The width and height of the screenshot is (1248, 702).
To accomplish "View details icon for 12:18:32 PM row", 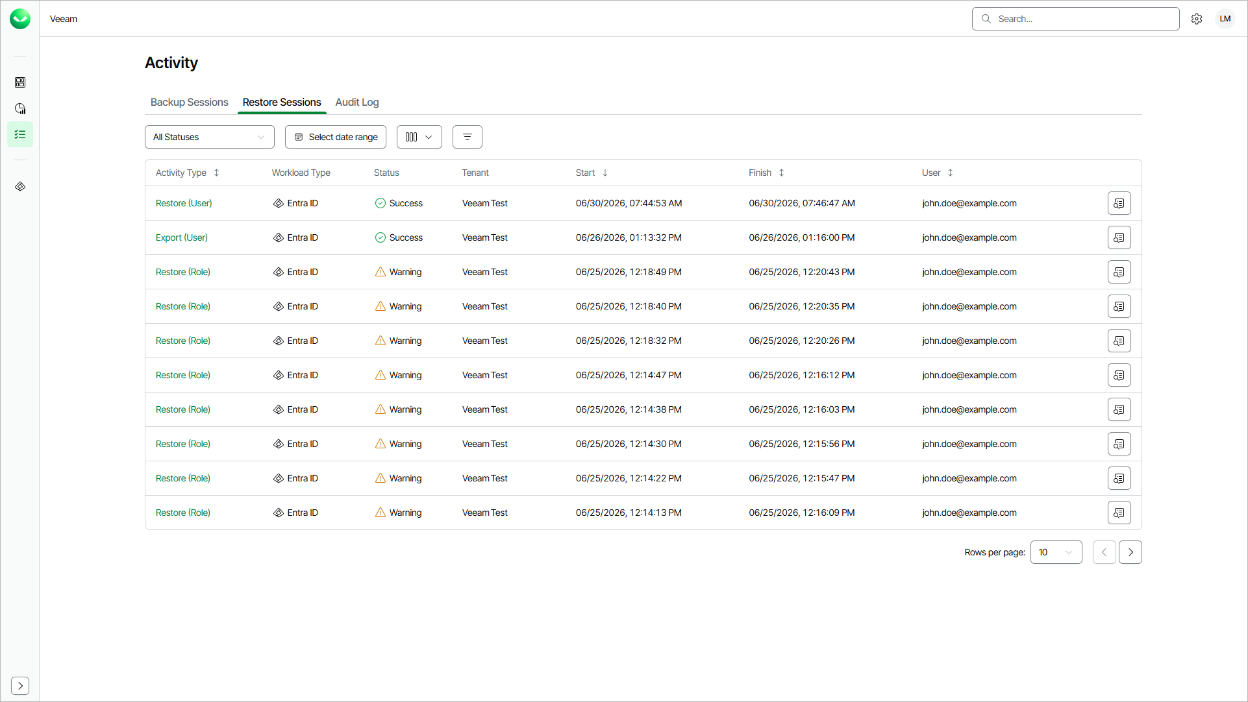I will [1119, 341].
